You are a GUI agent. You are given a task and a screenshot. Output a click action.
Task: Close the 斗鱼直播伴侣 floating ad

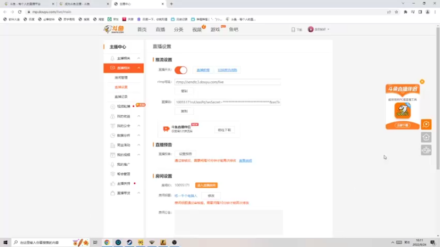click(422, 81)
